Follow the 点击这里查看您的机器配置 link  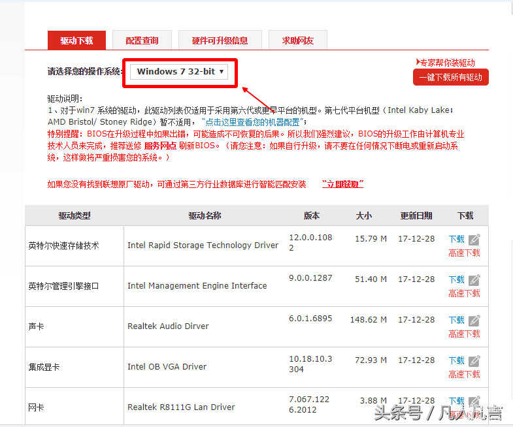tap(252, 122)
